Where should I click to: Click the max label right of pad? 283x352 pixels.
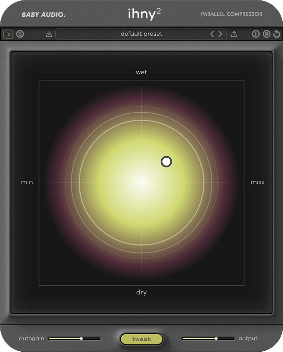click(258, 182)
